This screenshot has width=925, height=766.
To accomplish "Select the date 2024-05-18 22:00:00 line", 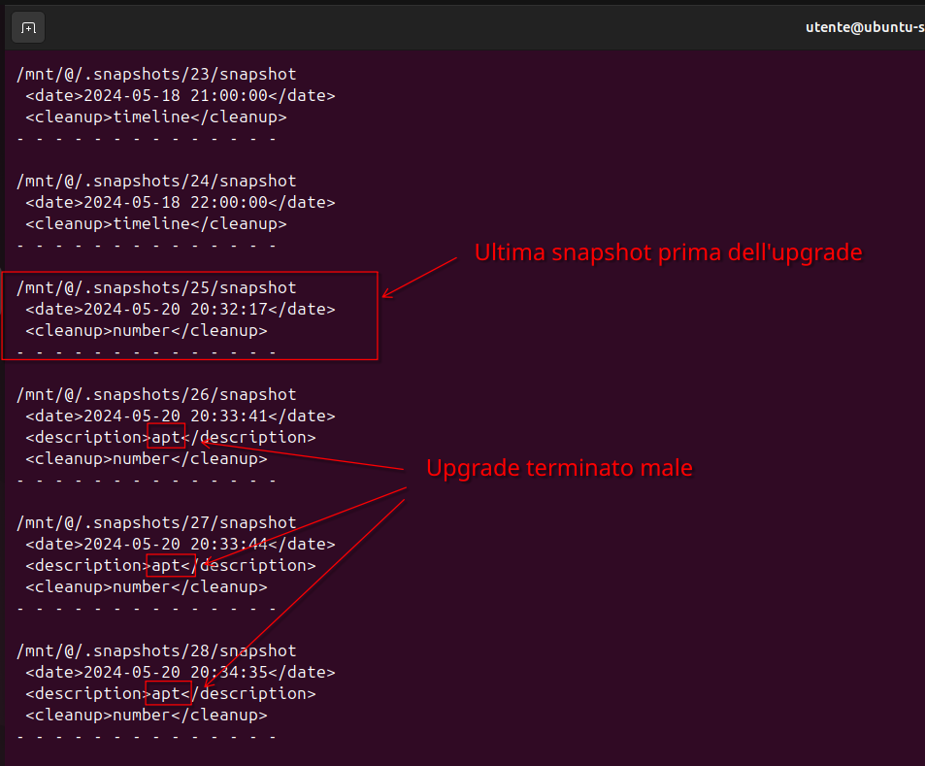I will (180, 202).
